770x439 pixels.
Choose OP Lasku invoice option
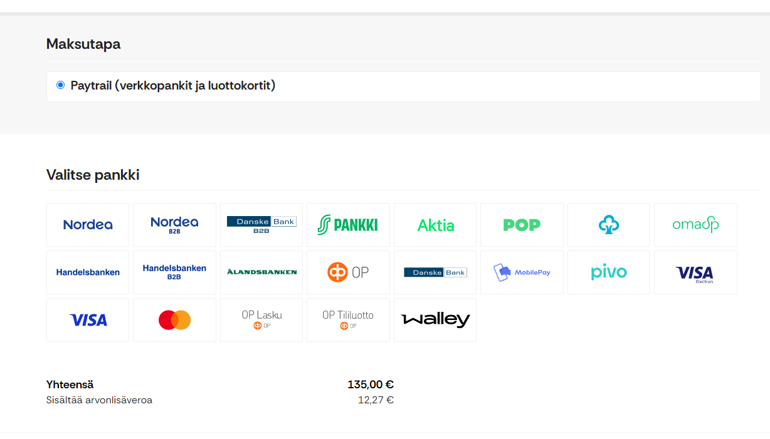click(x=261, y=320)
